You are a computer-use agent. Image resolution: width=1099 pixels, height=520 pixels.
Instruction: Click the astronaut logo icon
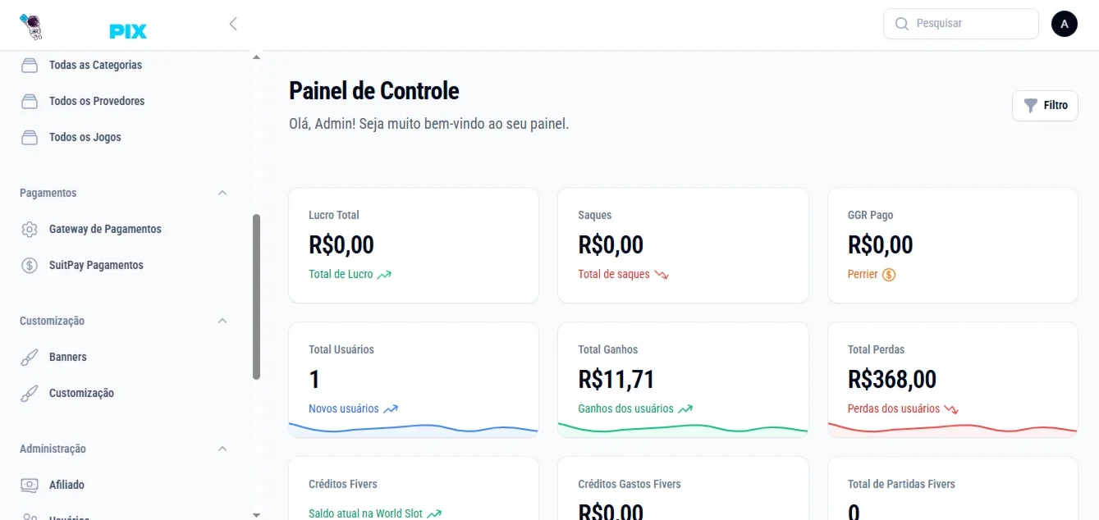[x=30, y=26]
